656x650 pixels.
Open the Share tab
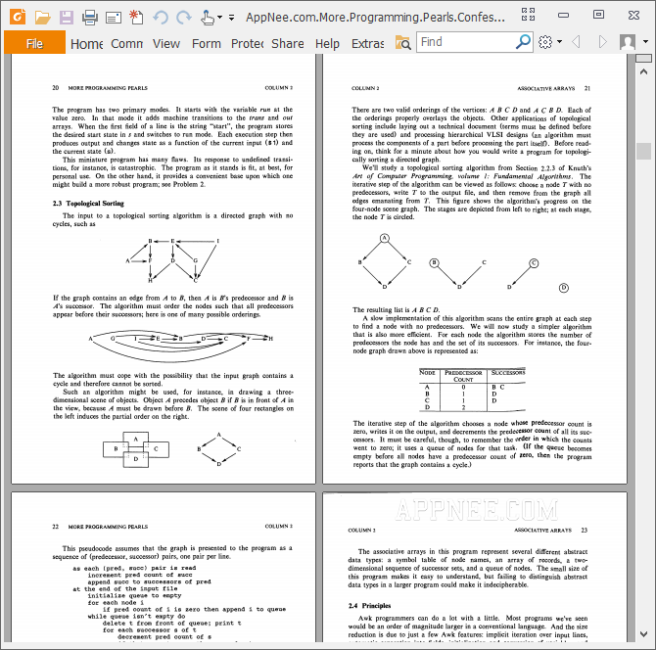click(288, 43)
